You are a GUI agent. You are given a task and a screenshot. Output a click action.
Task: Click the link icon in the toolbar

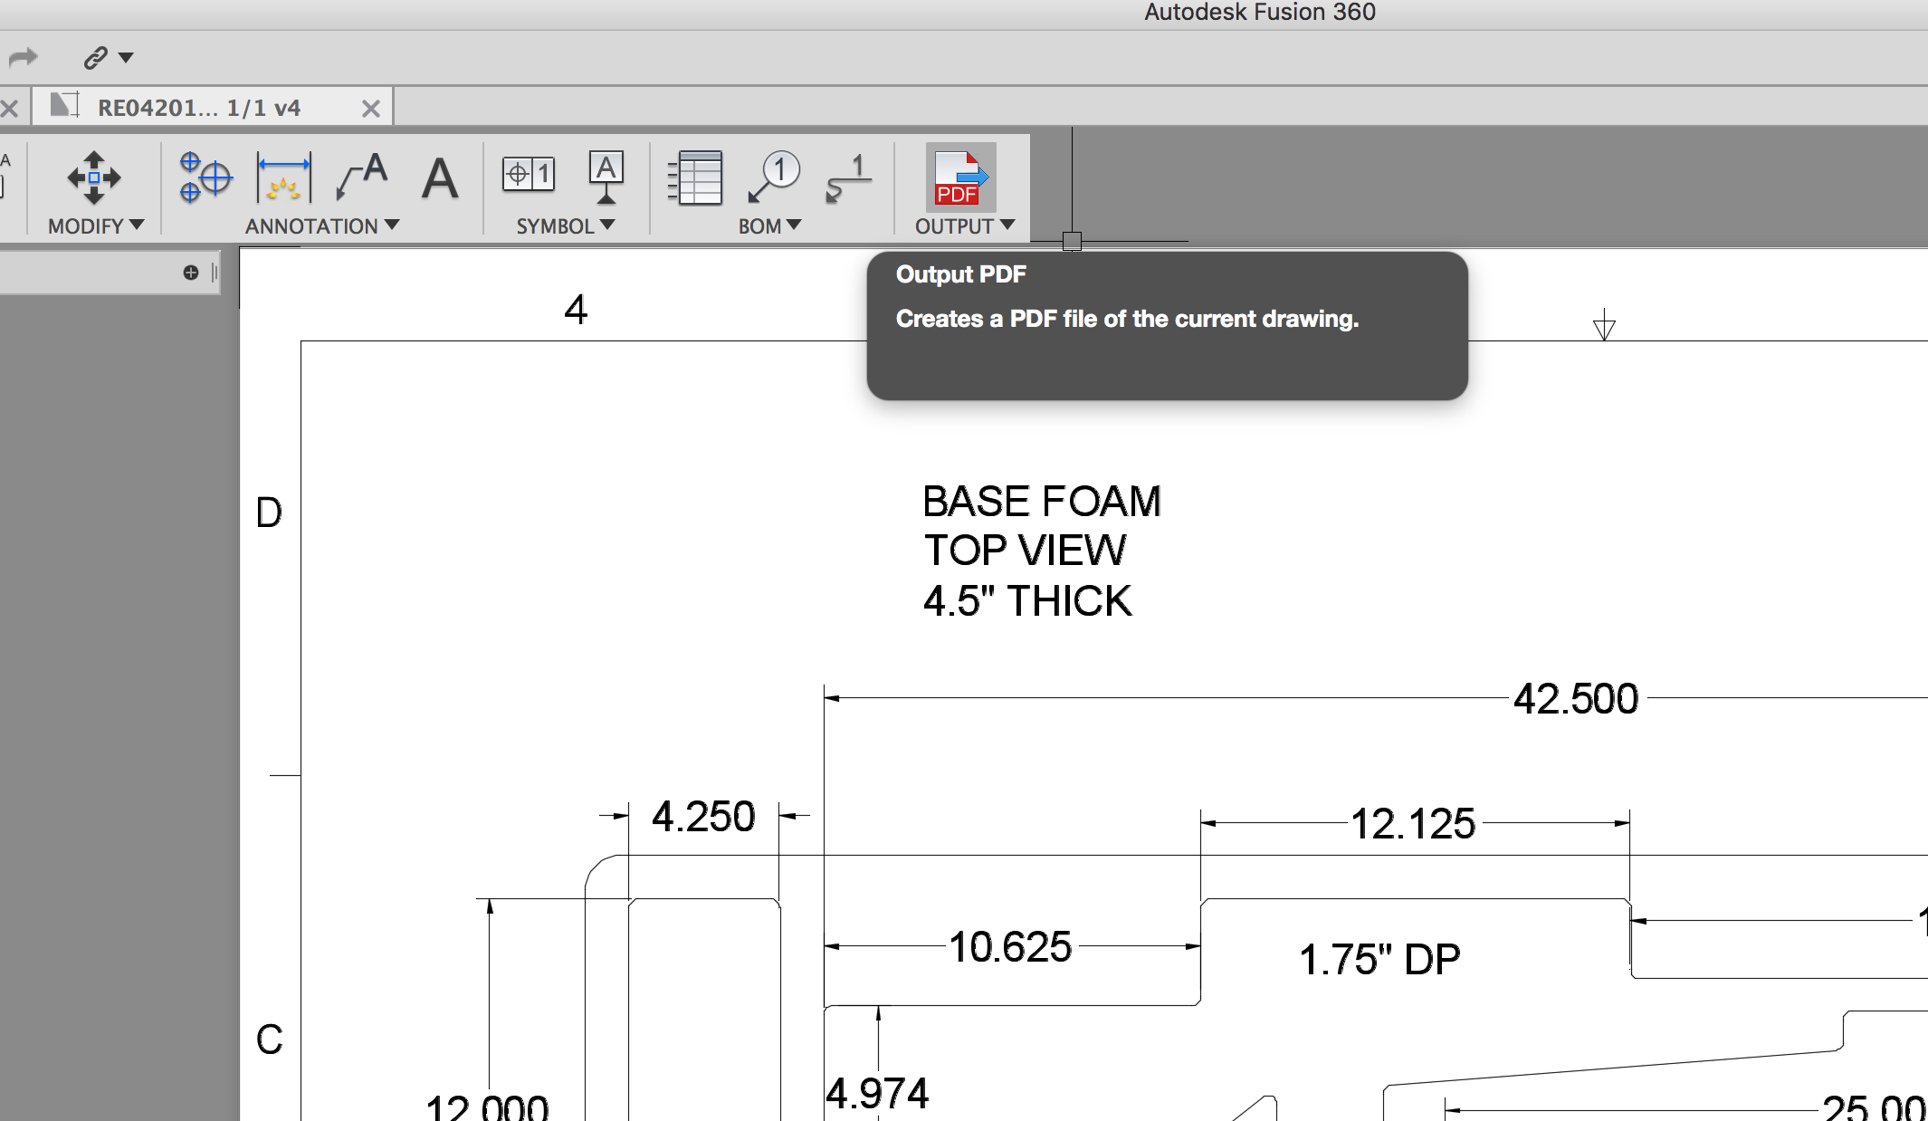[93, 56]
